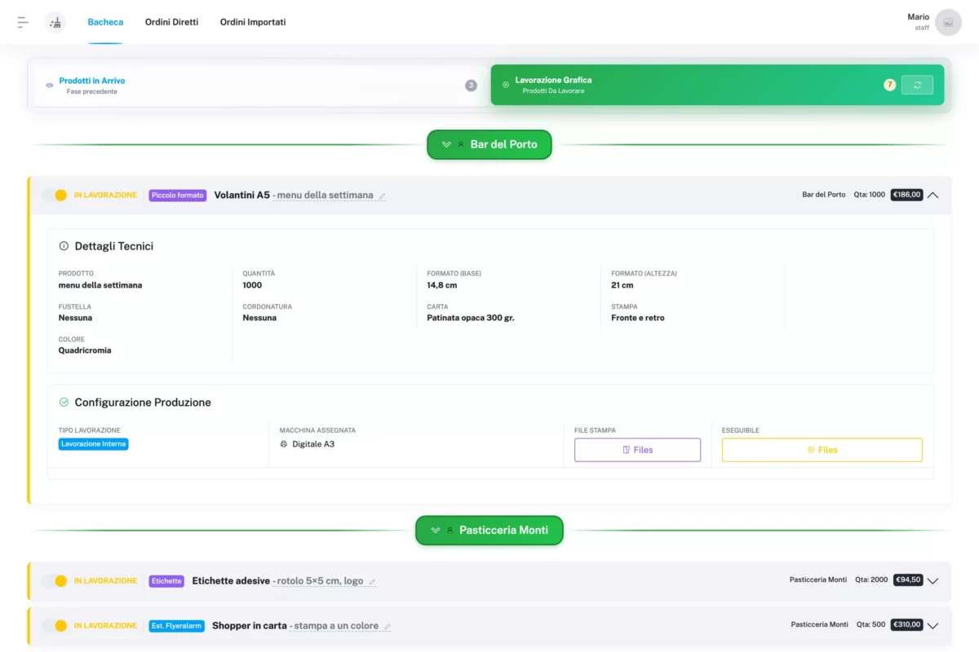This screenshot has height=652, width=979.
Task: Select the Lavorazione Grafica phase
Action: point(717,85)
